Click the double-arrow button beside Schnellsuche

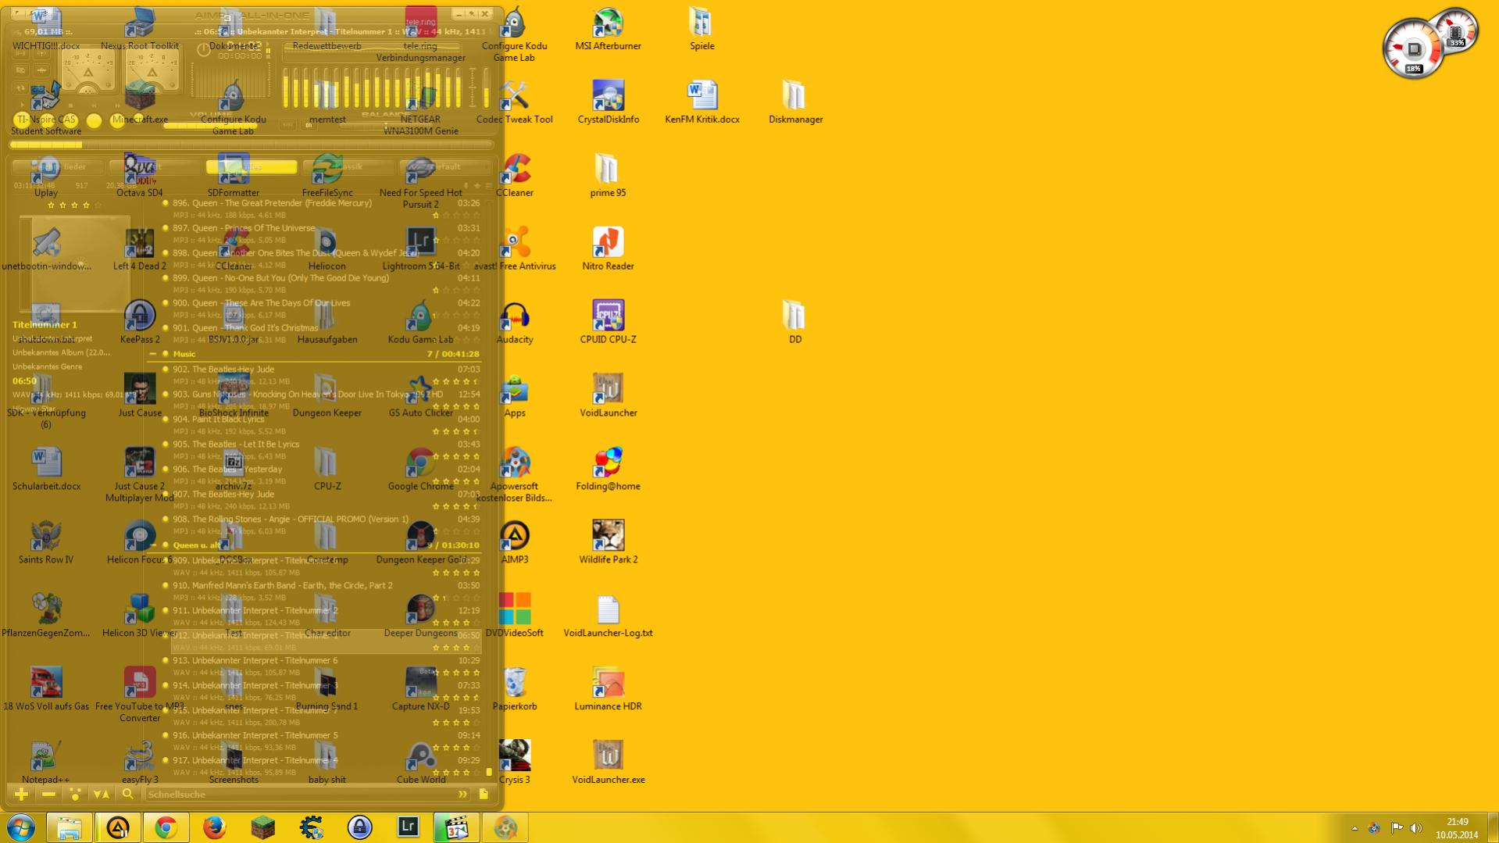click(x=462, y=795)
